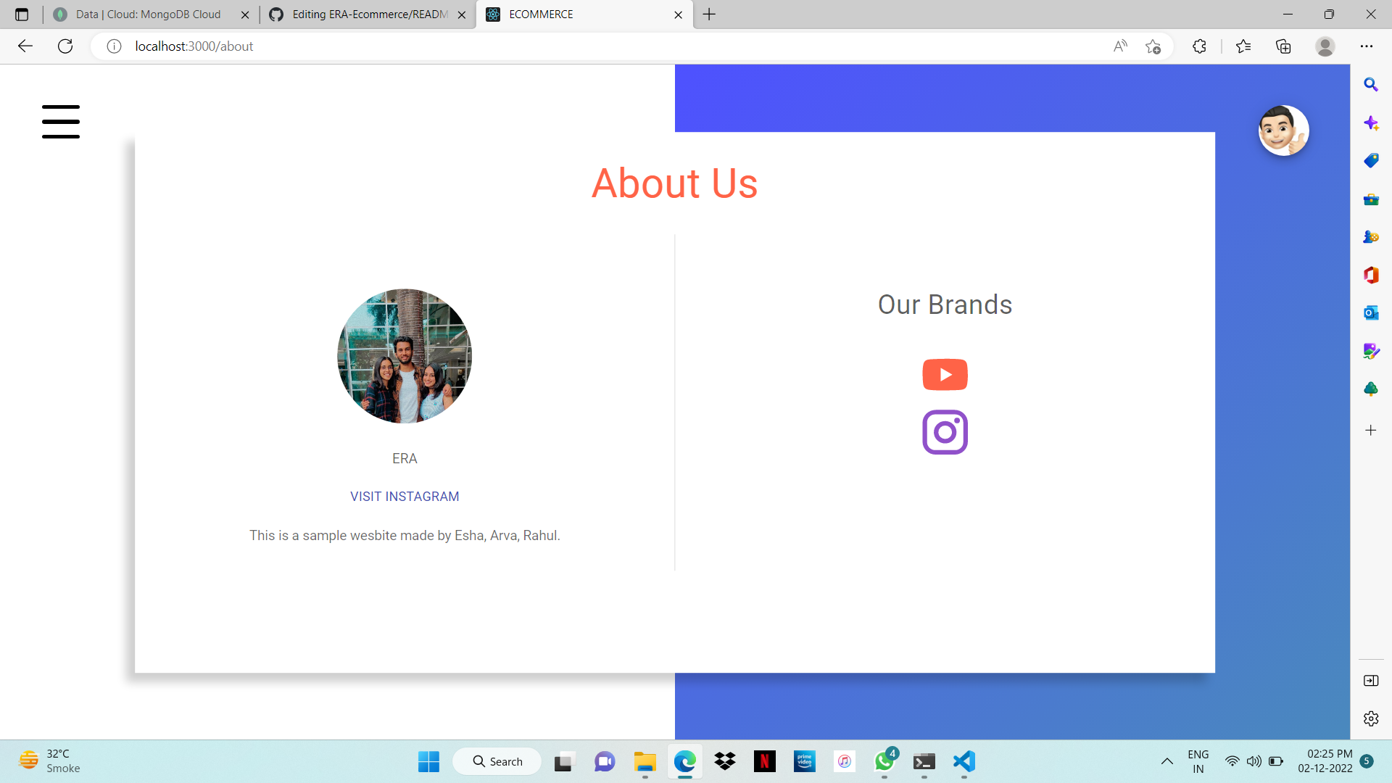Open Visual Studio Code from taskbar
This screenshot has height=783, width=1392.
pyautogui.click(x=964, y=761)
